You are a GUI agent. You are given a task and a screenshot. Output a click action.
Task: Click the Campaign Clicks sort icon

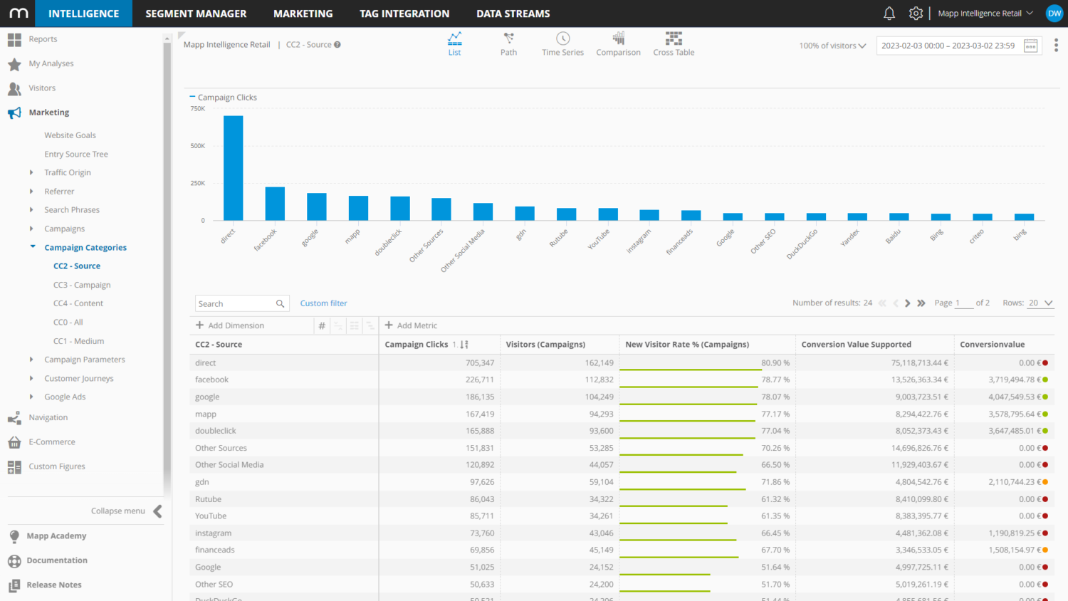[x=464, y=345]
